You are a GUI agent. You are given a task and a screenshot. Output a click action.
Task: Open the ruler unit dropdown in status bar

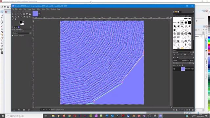(43, 110)
